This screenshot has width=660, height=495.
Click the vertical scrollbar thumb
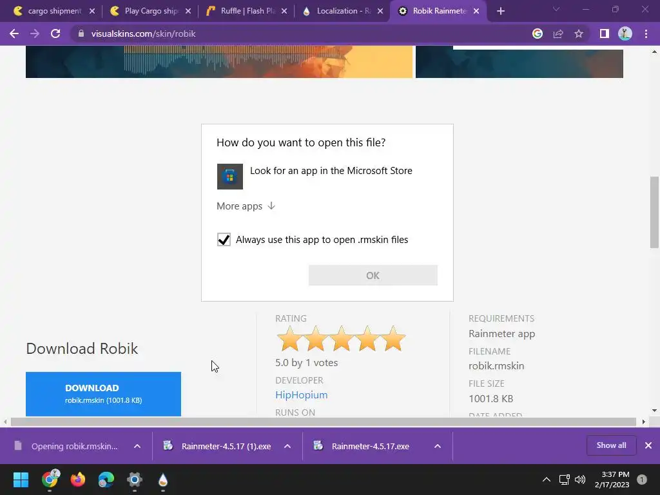(x=654, y=212)
